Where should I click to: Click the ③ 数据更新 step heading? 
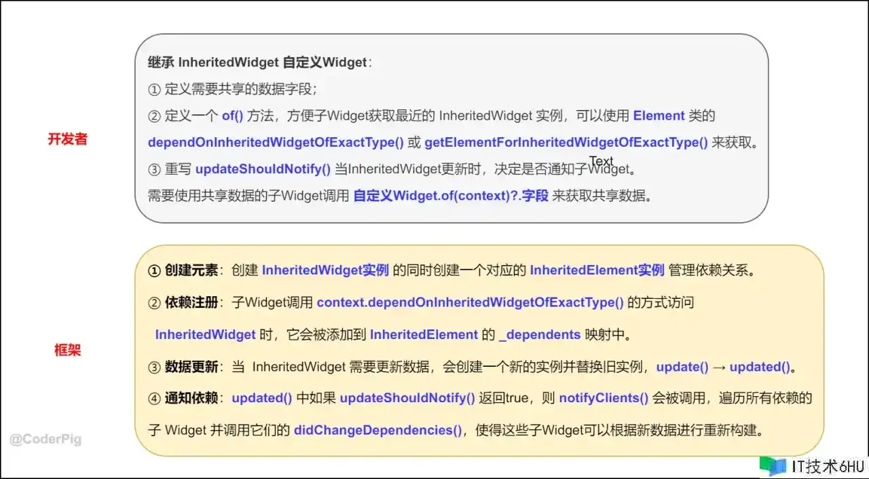coord(183,367)
